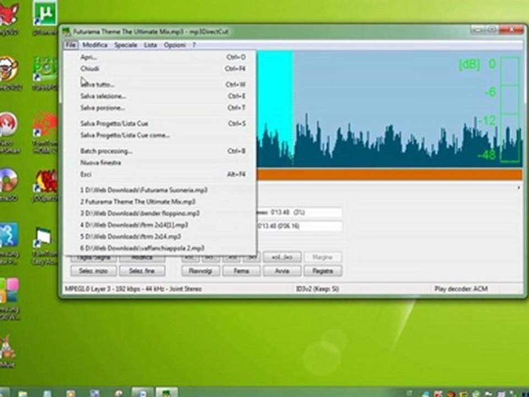Choose Nuova finestra entry

160,162
